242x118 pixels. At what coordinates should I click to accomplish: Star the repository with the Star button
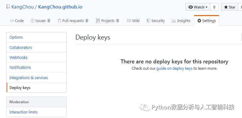[x=230, y=7]
